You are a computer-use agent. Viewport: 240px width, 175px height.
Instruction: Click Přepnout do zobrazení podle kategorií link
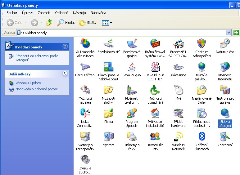click(x=37, y=58)
